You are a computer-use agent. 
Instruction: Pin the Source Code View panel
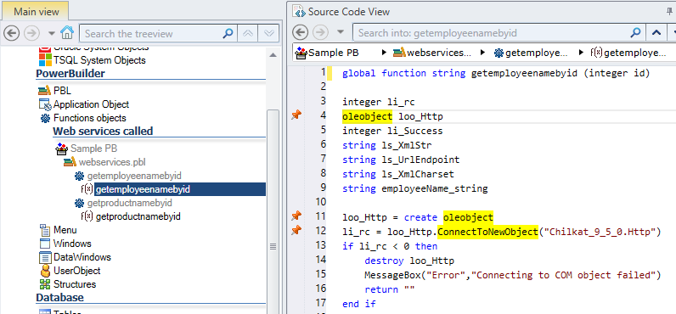[670, 11]
